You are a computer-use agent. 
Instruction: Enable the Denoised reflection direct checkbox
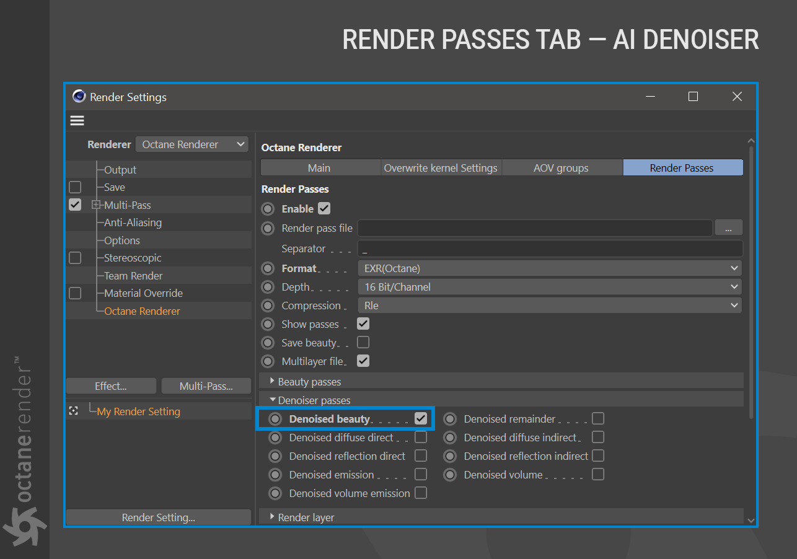coord(421,456)
